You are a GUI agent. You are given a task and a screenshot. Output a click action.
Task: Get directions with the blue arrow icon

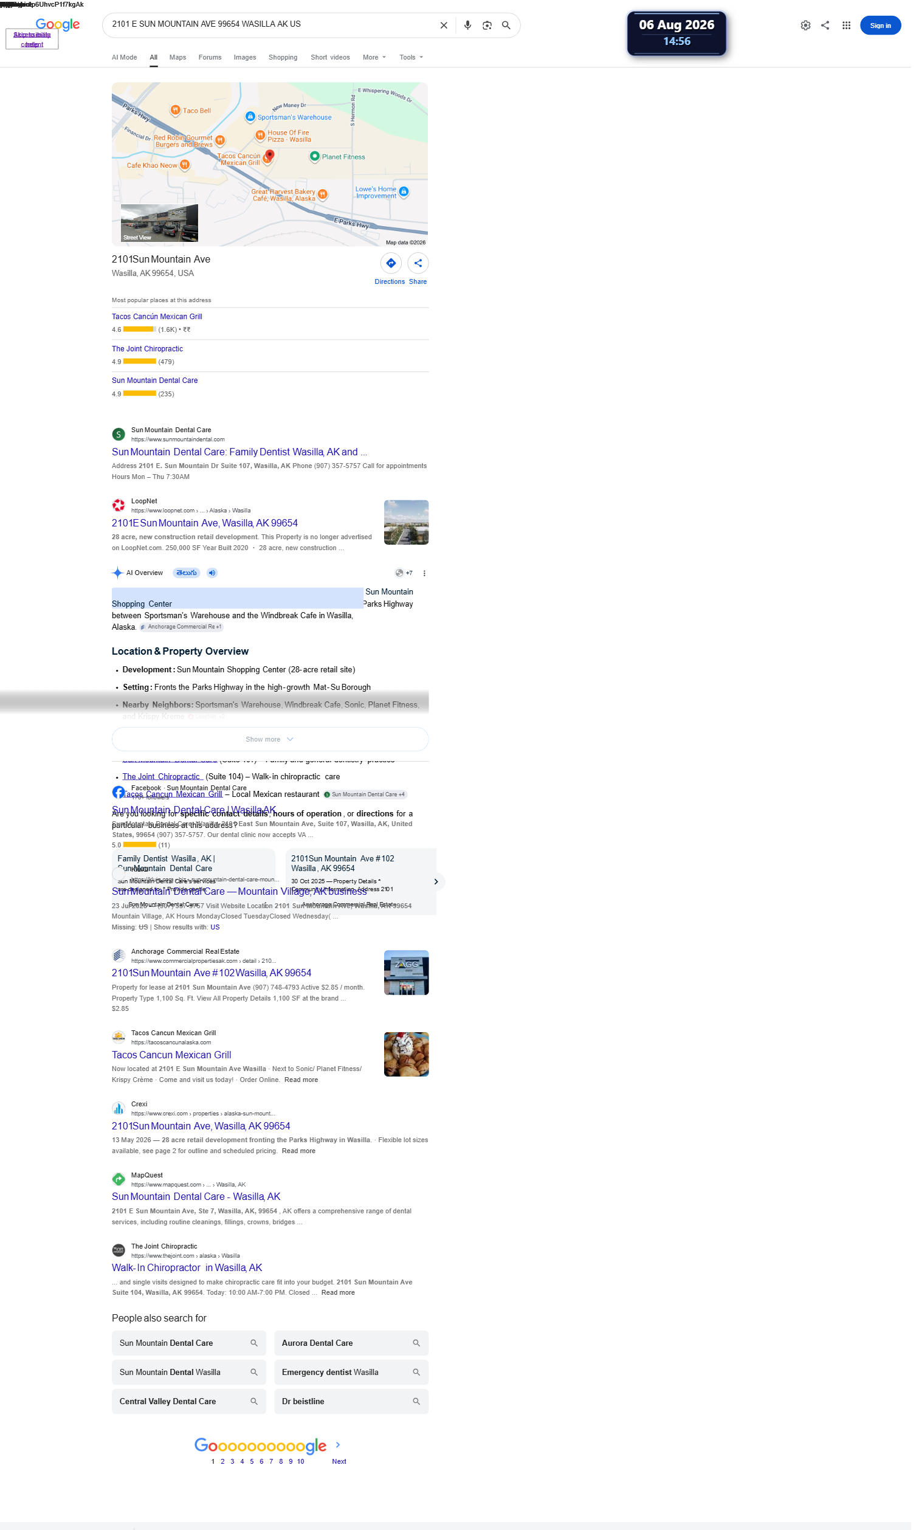(391, 263)
